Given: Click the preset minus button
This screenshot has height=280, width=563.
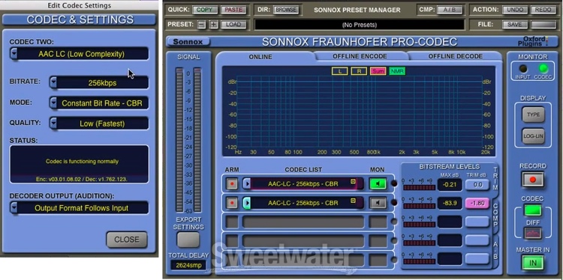Looking at the screenshot, I should pyautogui.click(x=202, y=25).
